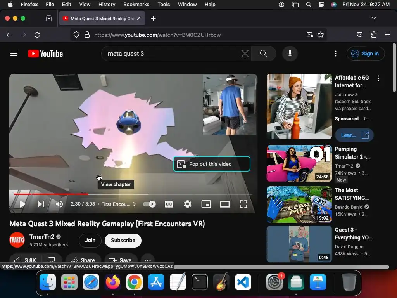
Task: Open a new browser tab
Action: (x=153, y=19)
